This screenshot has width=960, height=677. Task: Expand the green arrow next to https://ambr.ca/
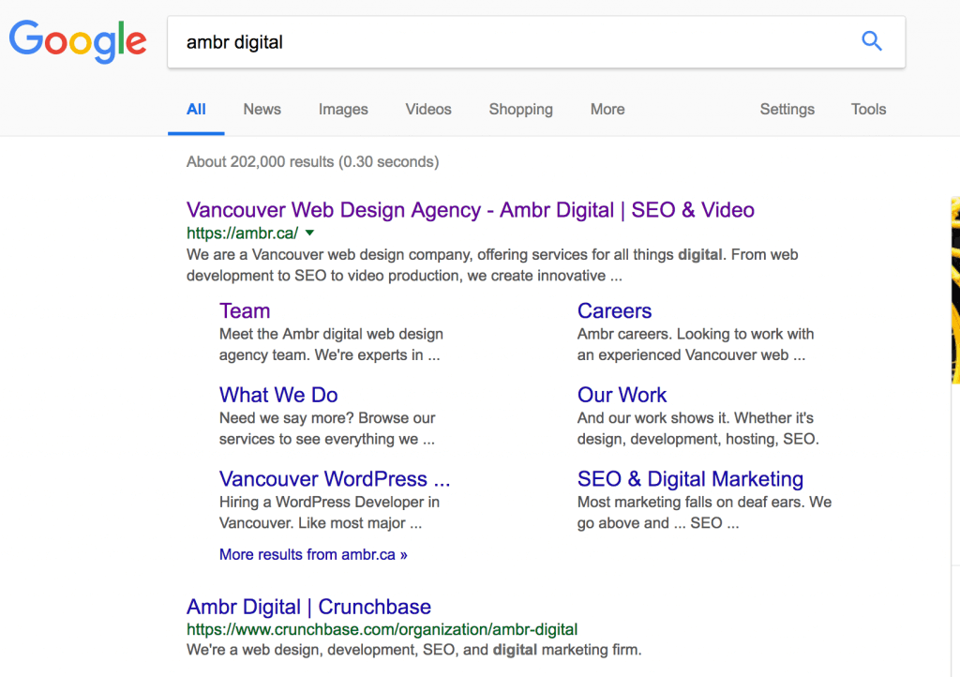coord(309,233)
